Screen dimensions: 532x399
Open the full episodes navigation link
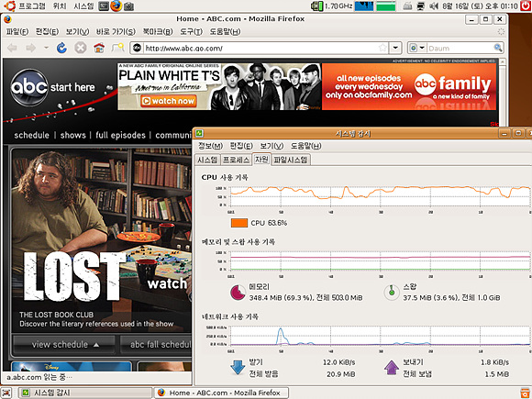tap(120, 135)
